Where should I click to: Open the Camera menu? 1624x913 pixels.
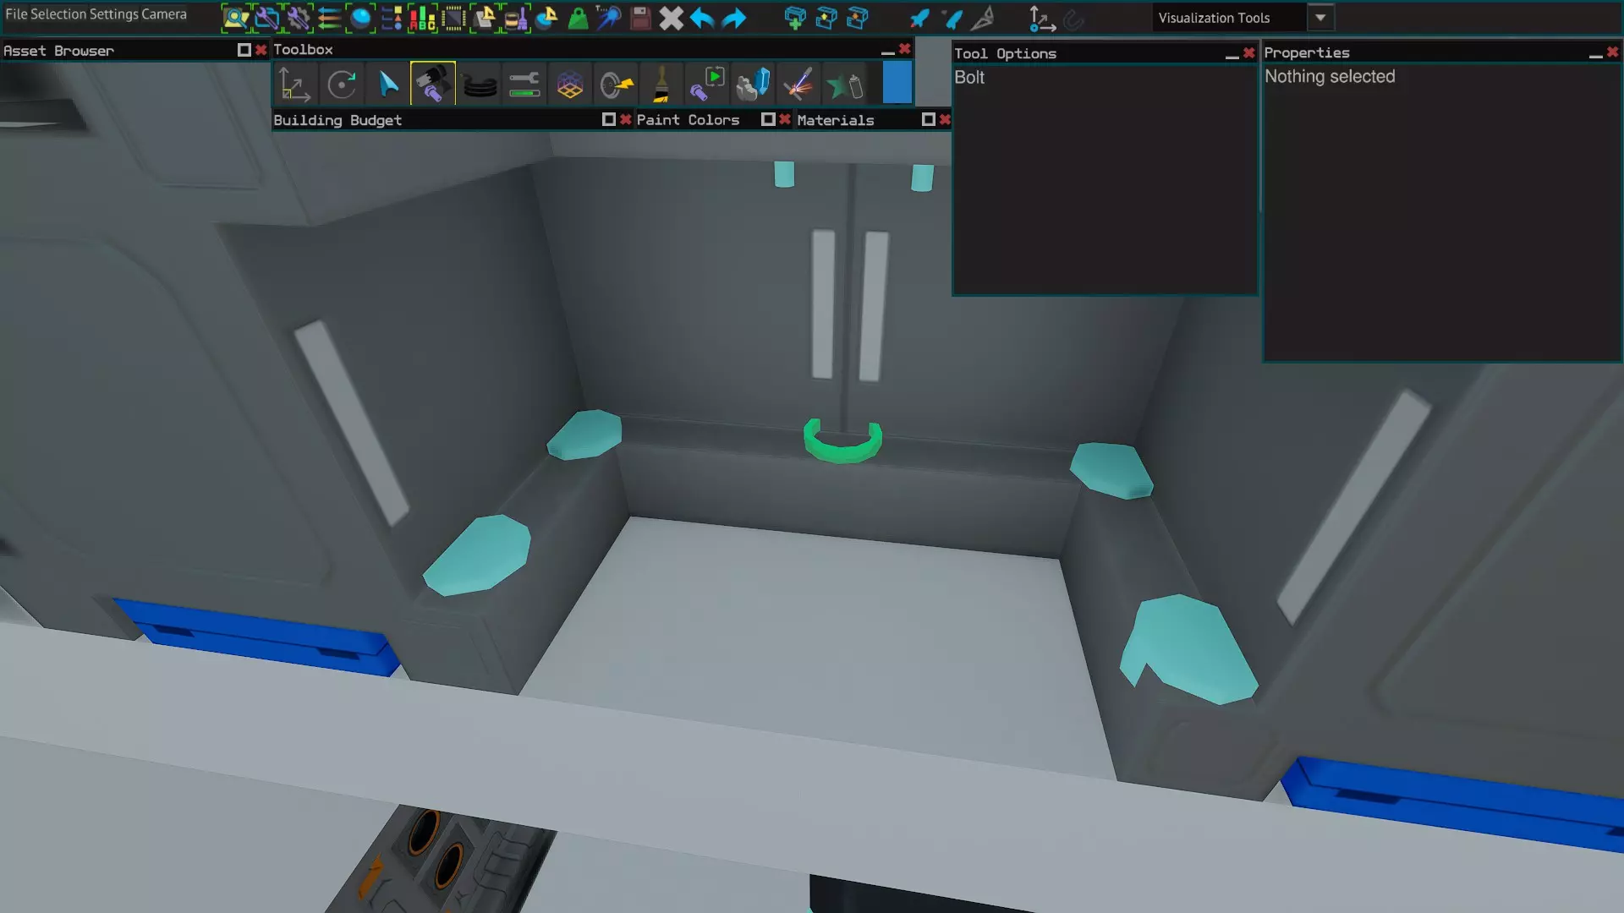164,14
